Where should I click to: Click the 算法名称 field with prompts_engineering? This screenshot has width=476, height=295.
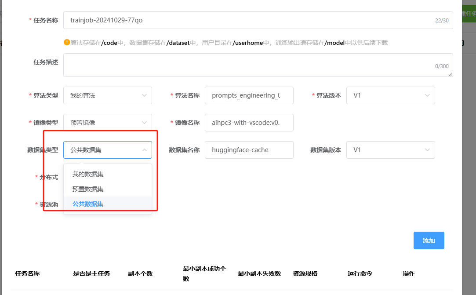[x=249, y=95]
